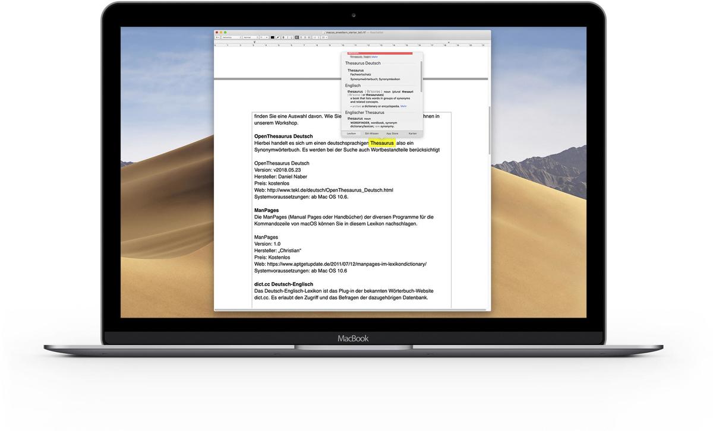This screenshot has height=431, width=713.
Task: Open the black text color swatch
Action: (273, 37)
